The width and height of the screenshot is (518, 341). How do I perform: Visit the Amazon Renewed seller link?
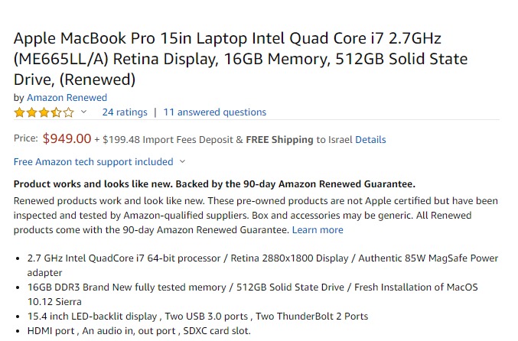pyautogui.click(x=67, y=98)
